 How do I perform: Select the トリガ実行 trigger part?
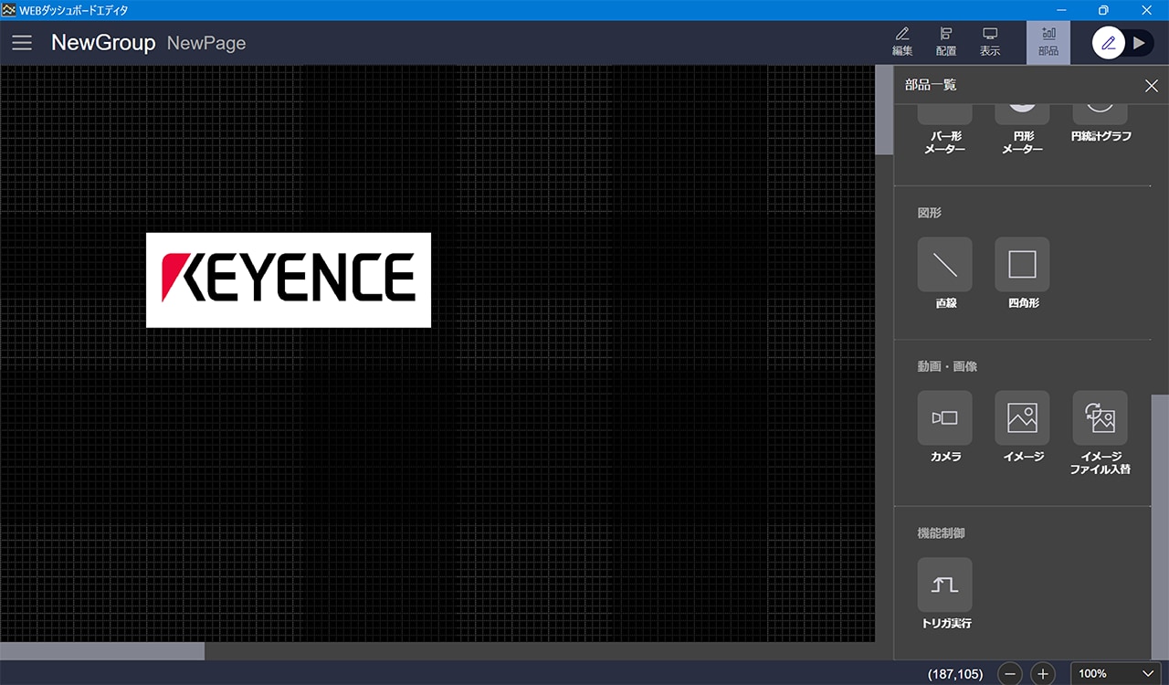coord(944,585)
